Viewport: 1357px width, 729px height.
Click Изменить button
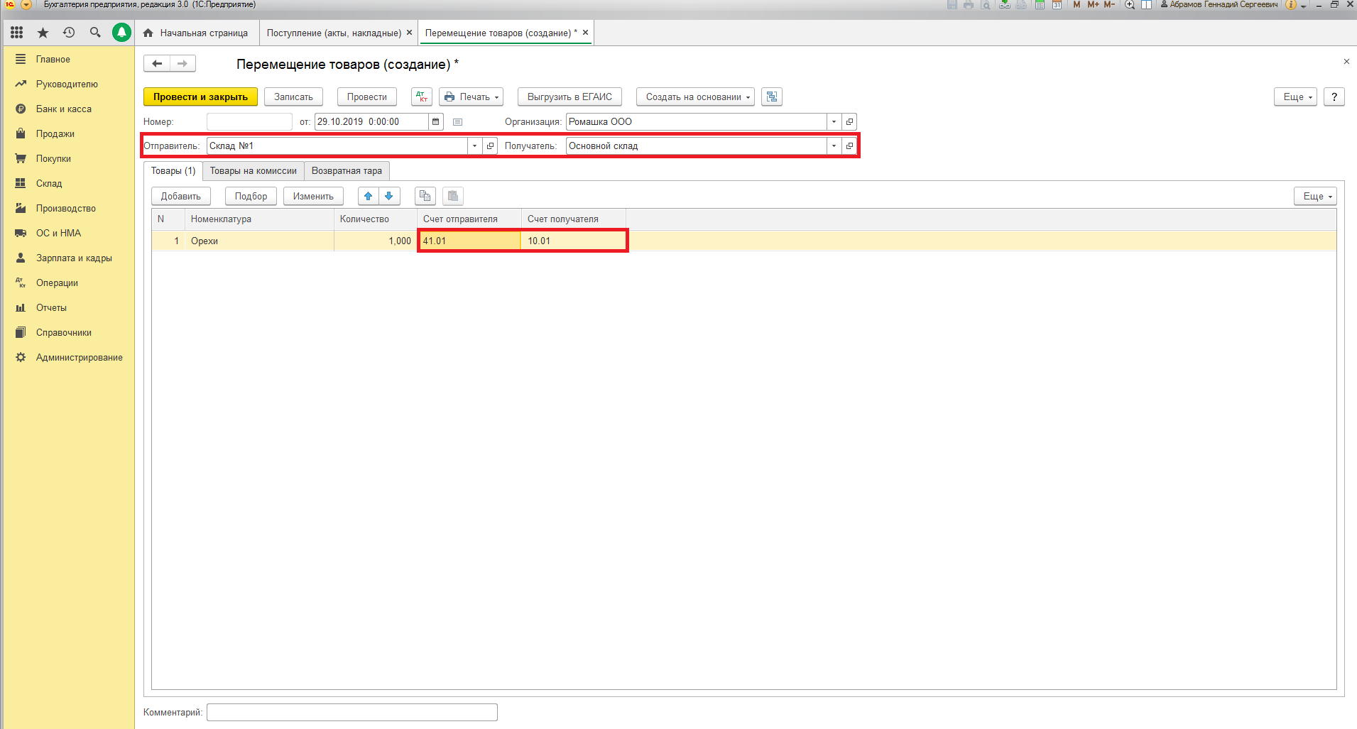(x=313, y=197)
